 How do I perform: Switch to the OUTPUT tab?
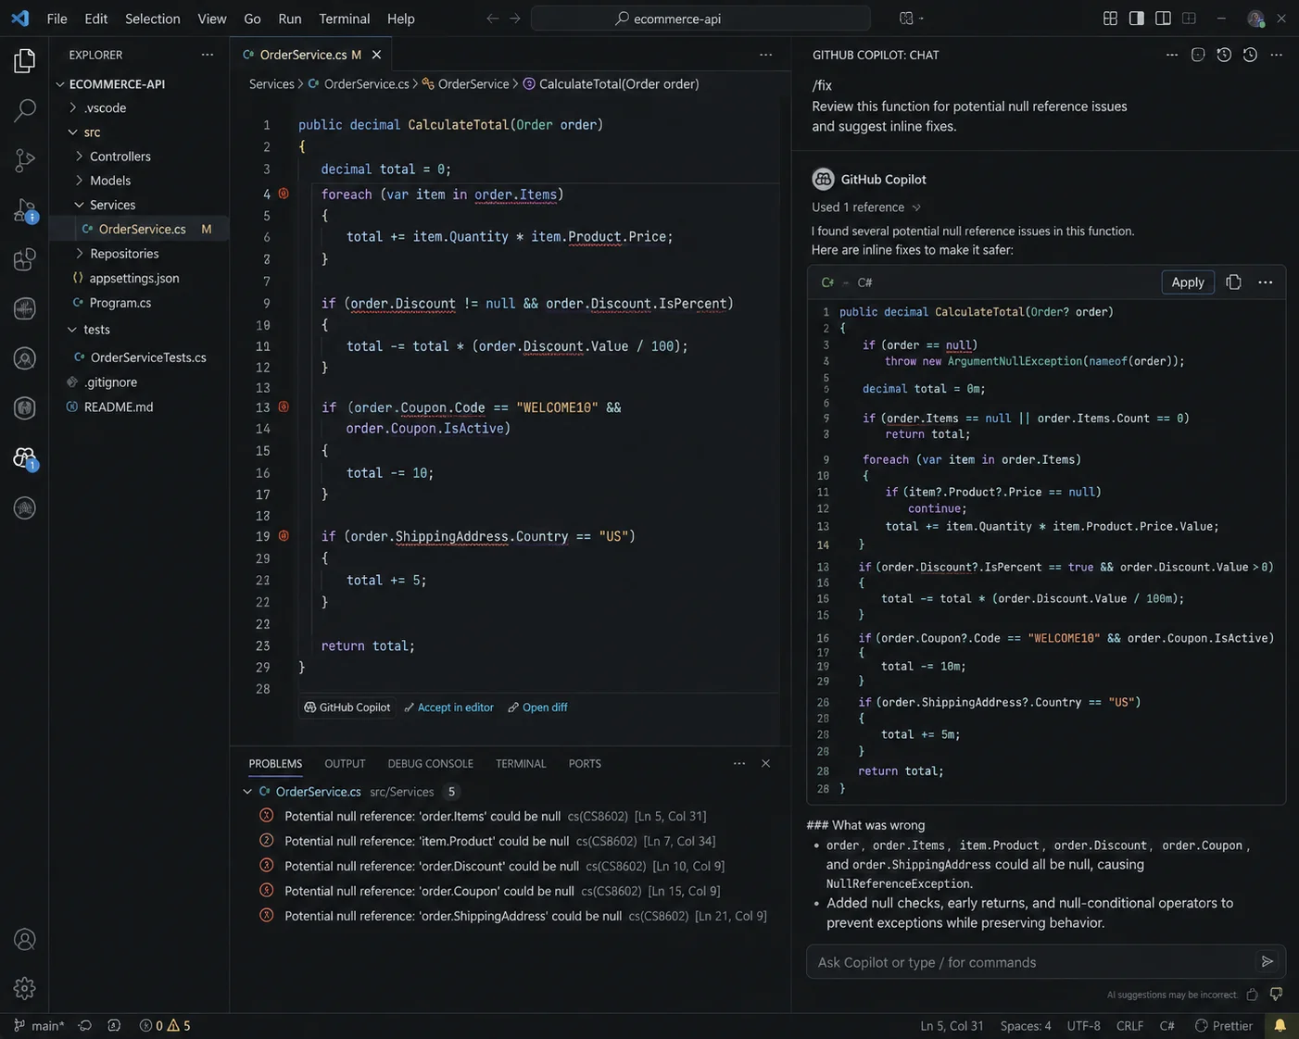point(345,763)
